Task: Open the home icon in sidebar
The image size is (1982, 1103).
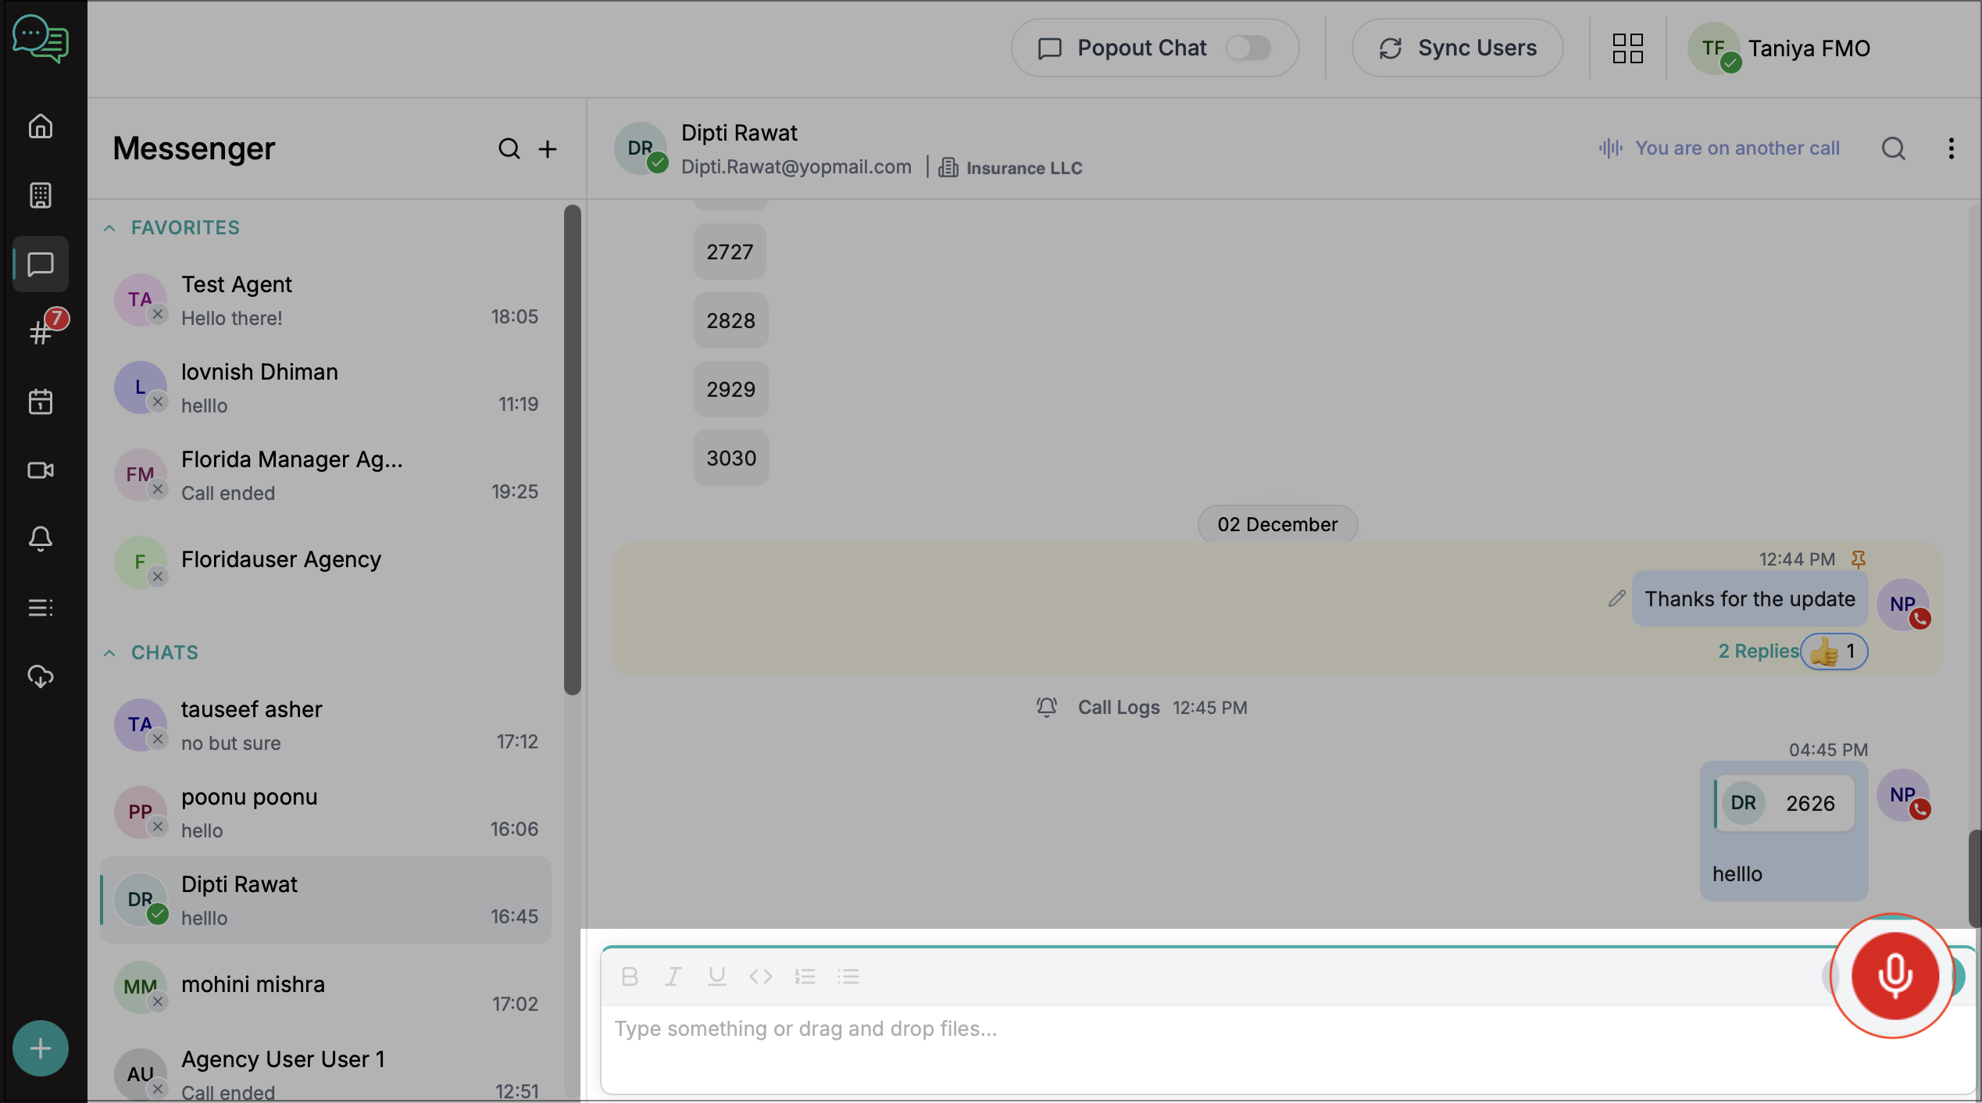Action: click(x=41, y=127)
